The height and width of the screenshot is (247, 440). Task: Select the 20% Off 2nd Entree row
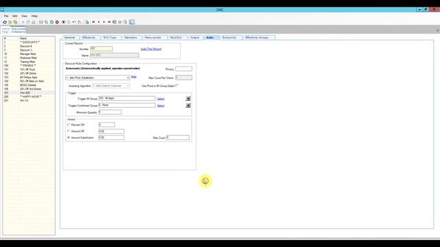coord(29,89)
